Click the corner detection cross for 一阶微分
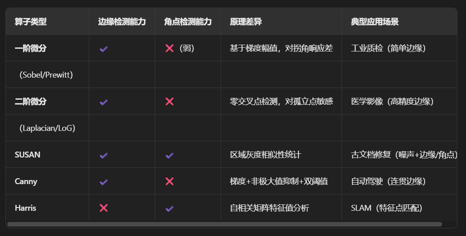Image resolution: width=466 pixels, height=236 pixels. (x=170, y=48)
